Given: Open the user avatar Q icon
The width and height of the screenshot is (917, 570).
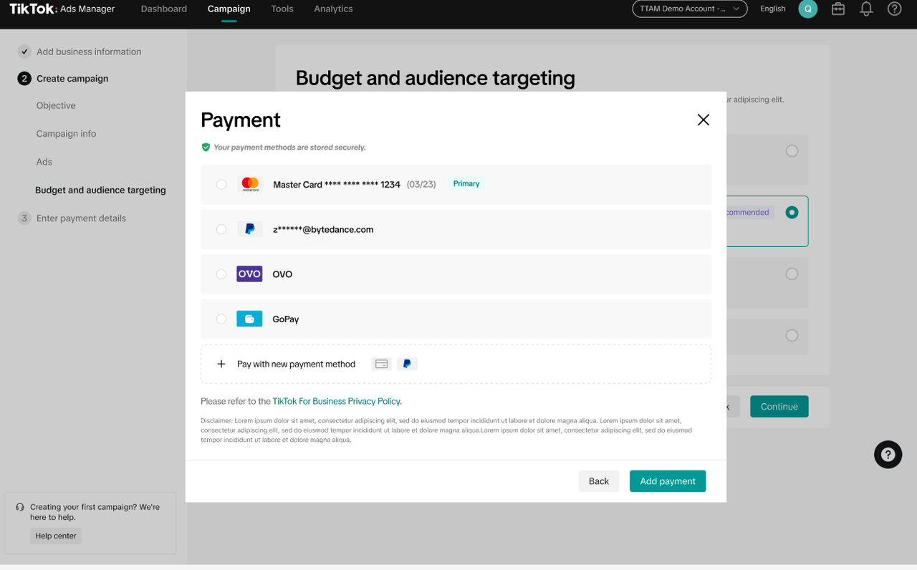Looking at the screenshot, I should pos(808,9).
